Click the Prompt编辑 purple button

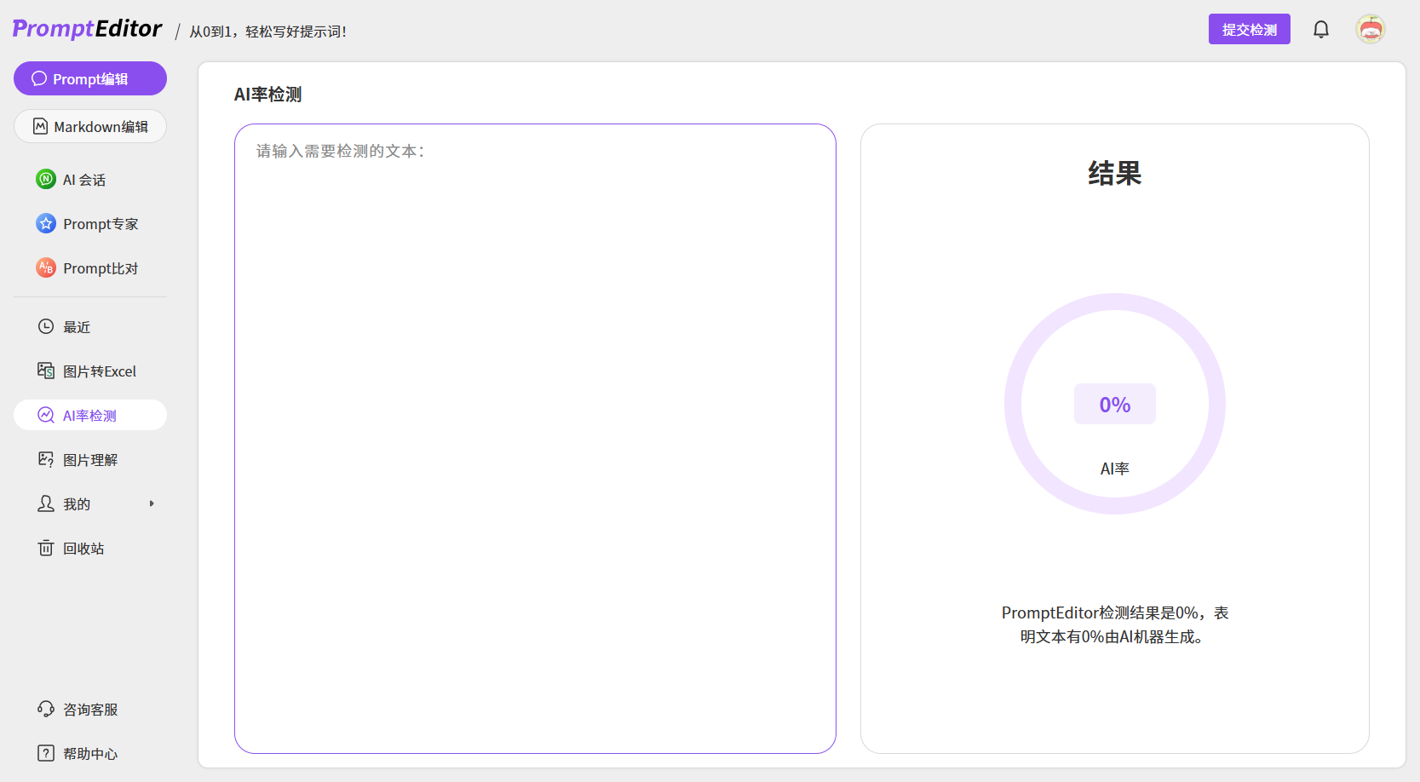click(89, 79)
